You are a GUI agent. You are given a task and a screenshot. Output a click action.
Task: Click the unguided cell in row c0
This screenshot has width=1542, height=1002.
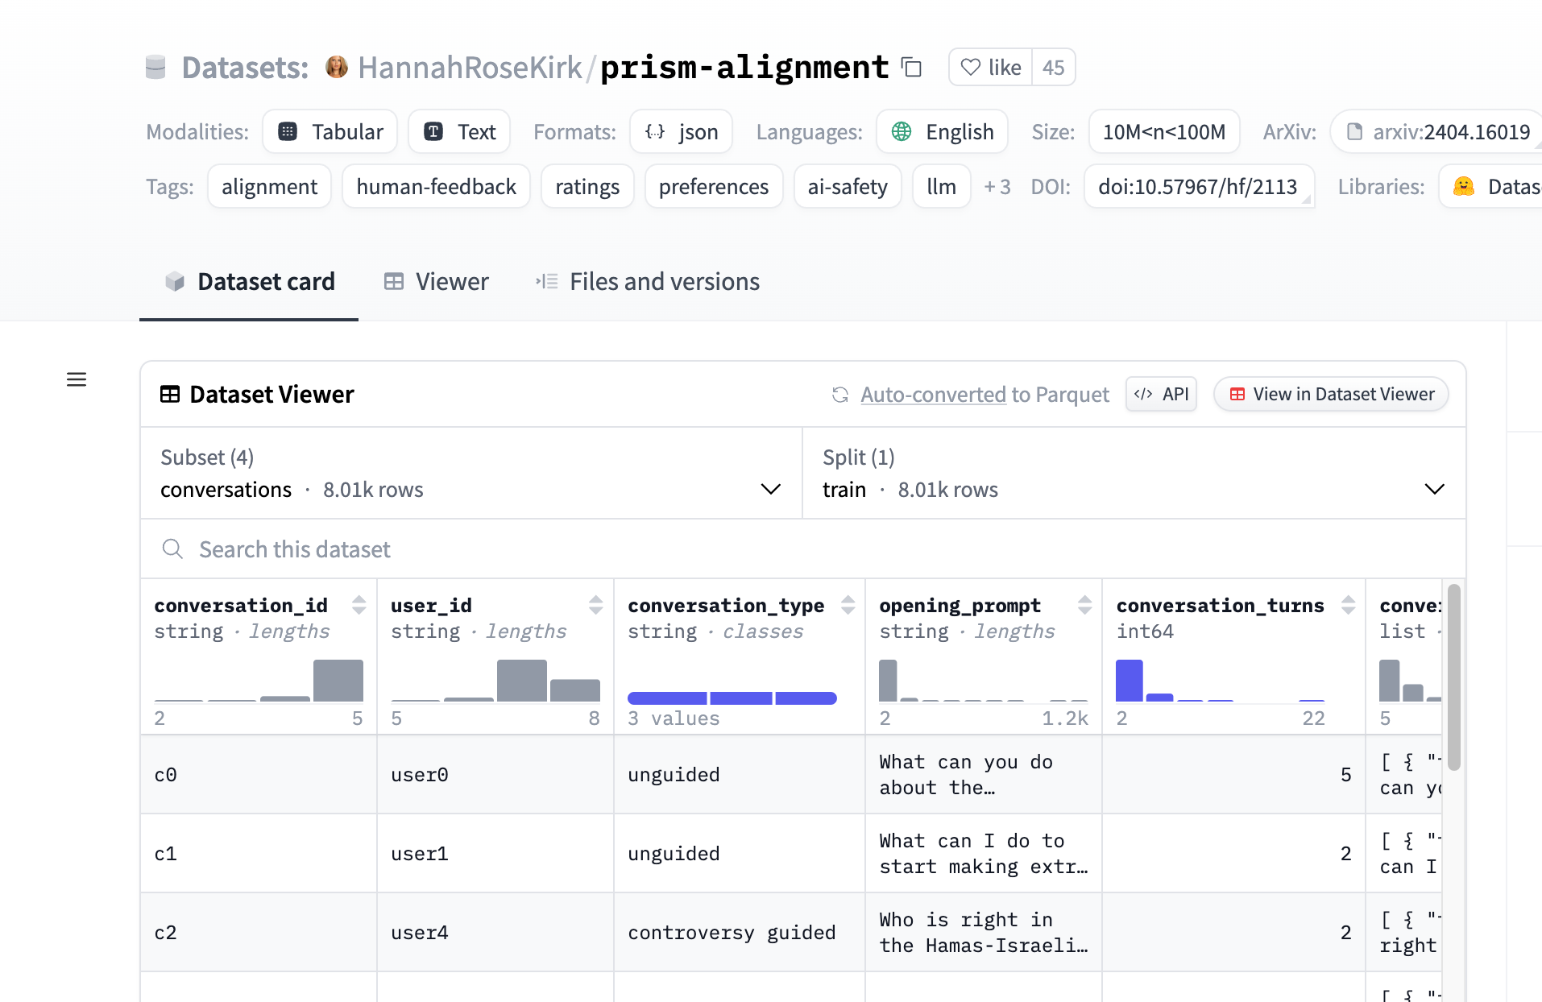[x=740, y=775]
